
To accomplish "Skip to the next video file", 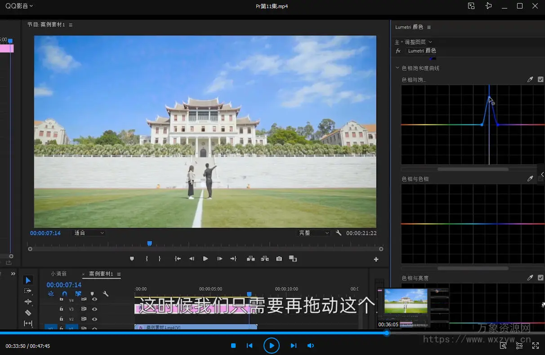I will pos(293,346).
